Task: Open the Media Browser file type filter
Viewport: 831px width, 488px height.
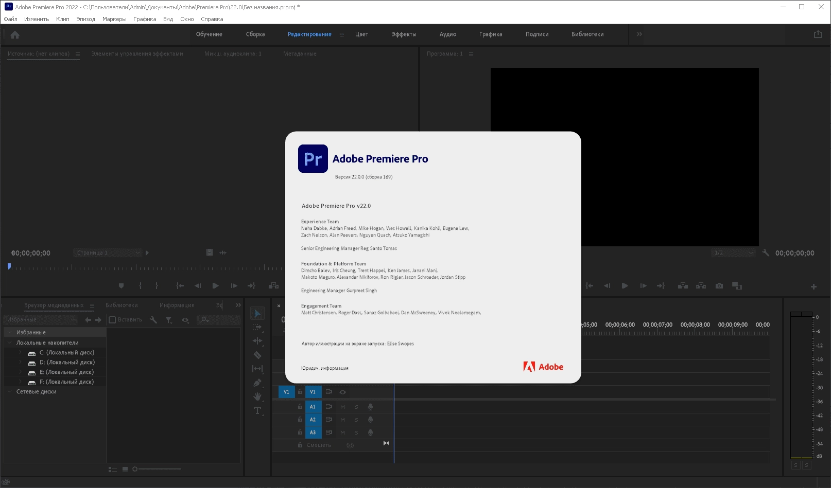Action: click(x=169, y=320)
